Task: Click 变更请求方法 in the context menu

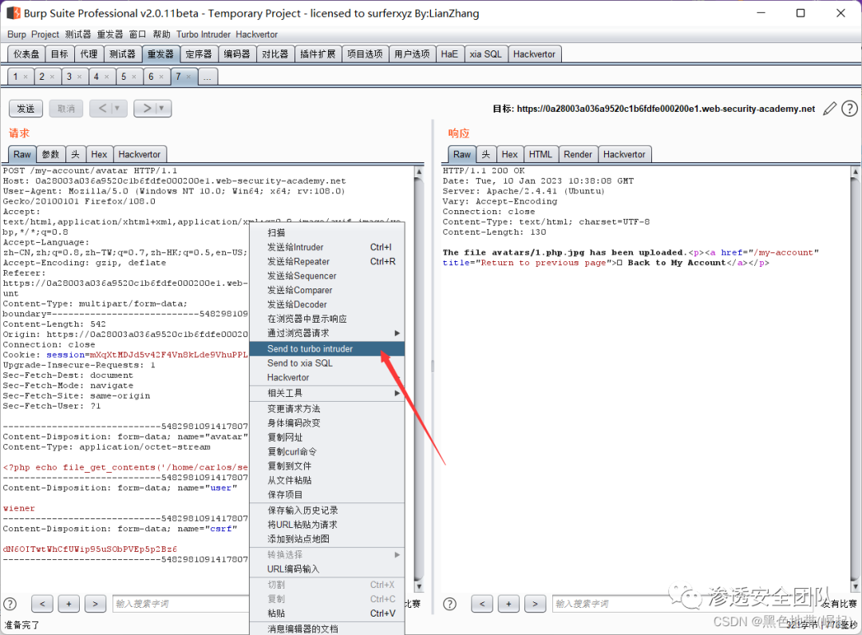Action: (x=327, y=408)
